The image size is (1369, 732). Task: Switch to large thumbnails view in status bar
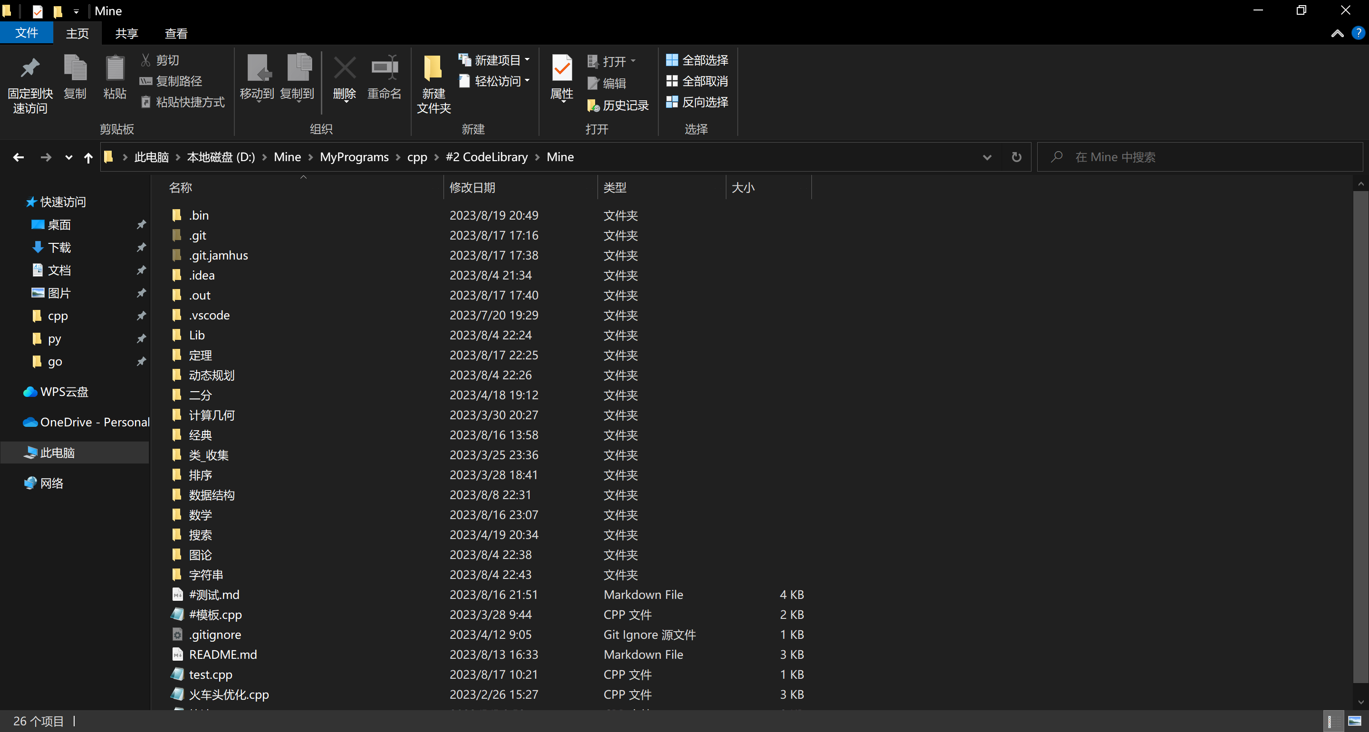click(x=1354, y=722)
